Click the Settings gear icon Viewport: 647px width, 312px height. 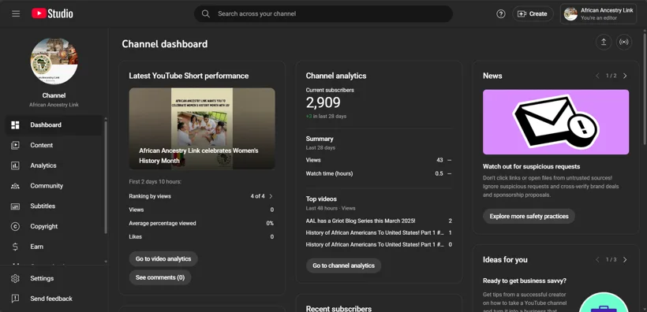15,278
